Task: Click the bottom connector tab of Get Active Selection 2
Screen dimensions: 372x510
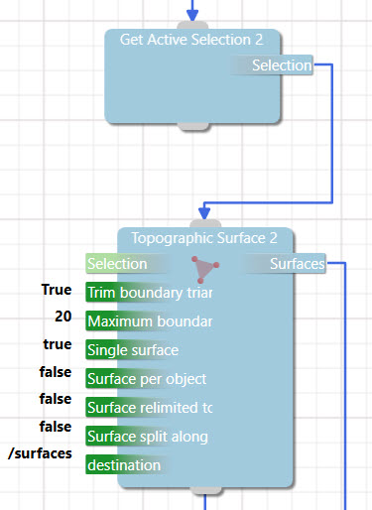Action: coord(193,126)
